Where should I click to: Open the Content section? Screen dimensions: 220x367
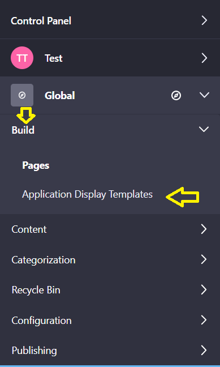(29, 229)
